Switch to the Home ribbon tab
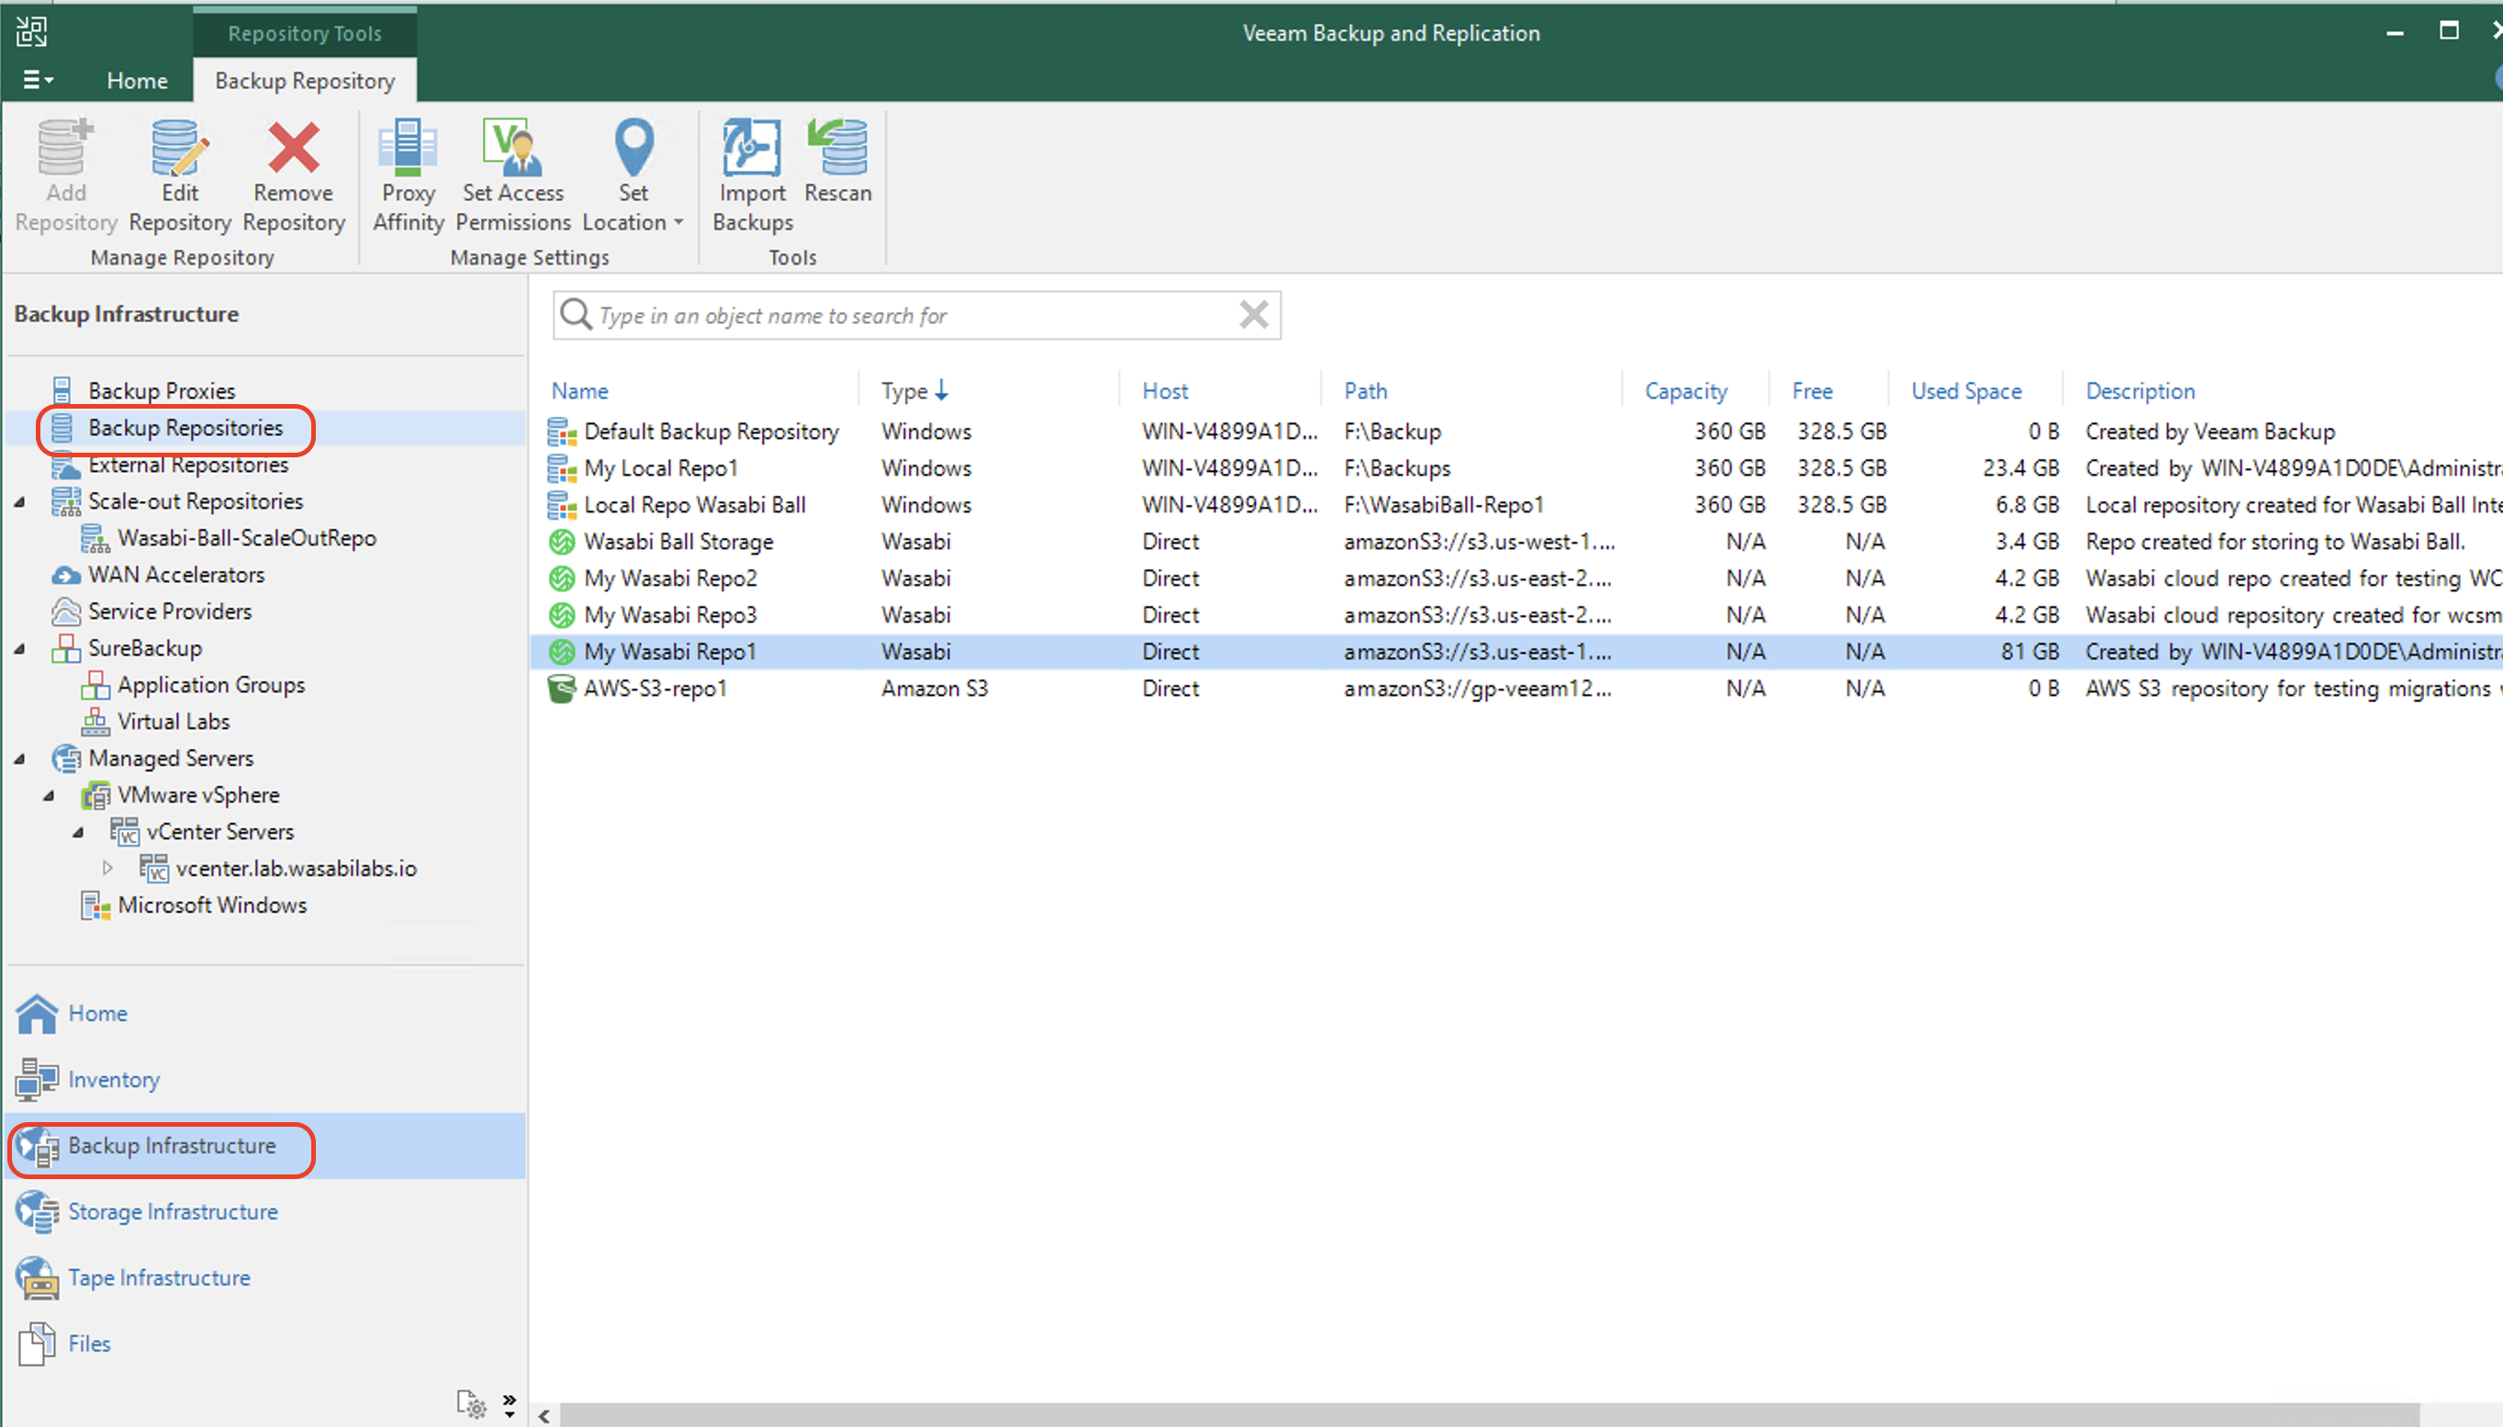This screenshot has width=2503, height=1427. tap(137, 81)
